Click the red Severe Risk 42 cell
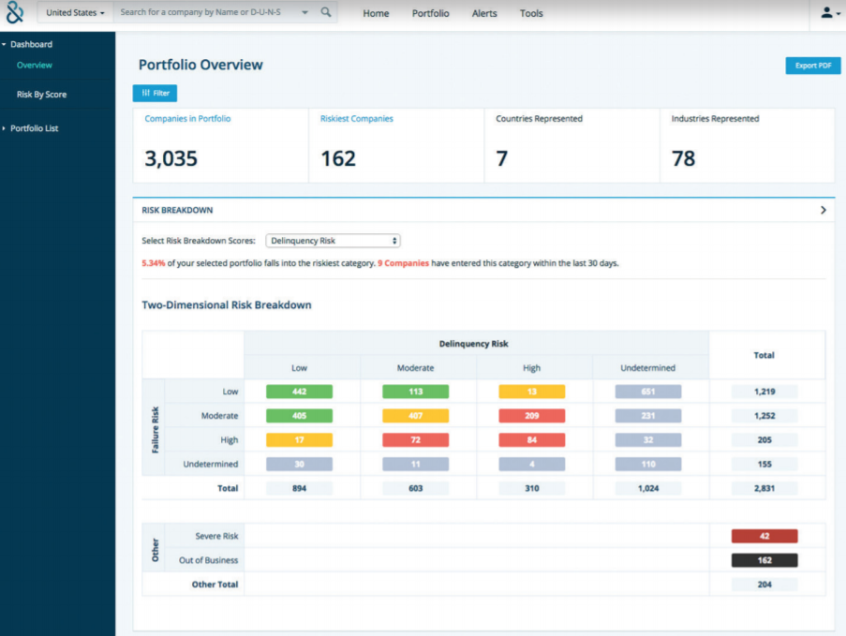This screenshot has height=636, width=846. 764,536
